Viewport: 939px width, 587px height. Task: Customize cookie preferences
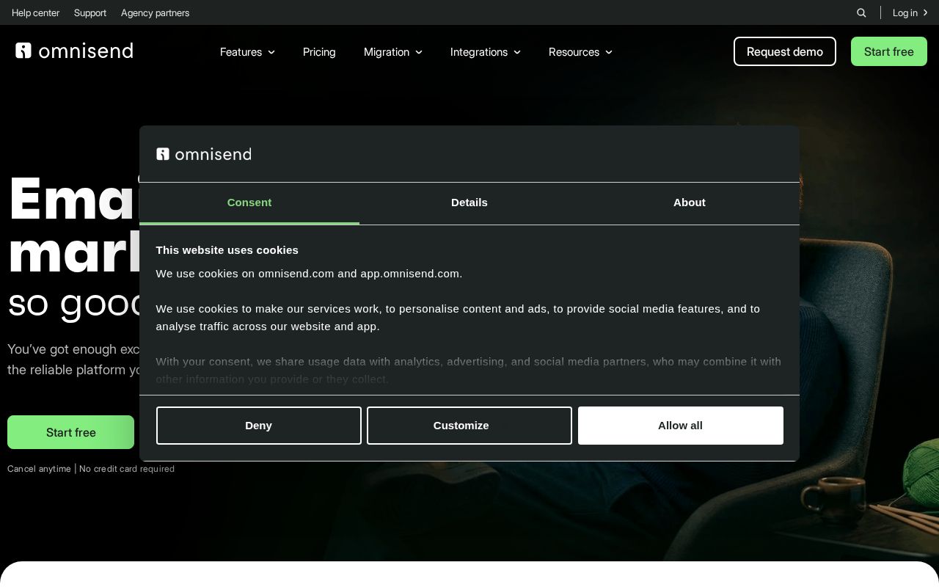pos(469,426)
